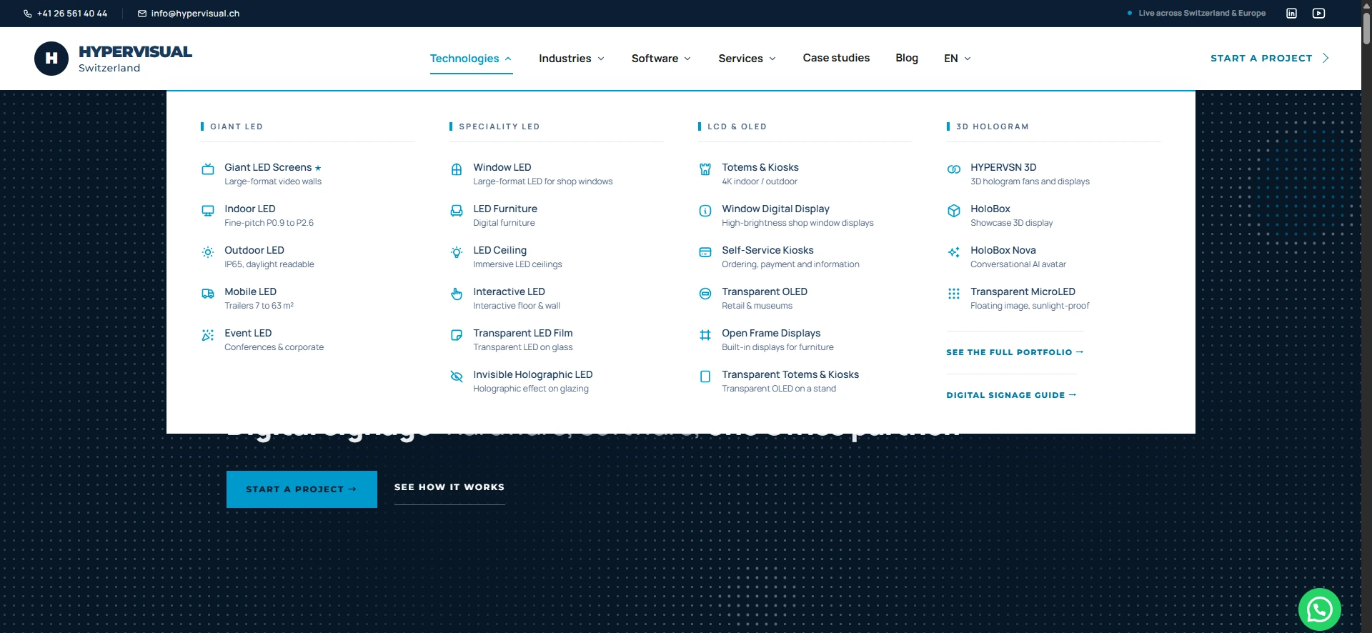Collapse the Technologies dropdown menu
The height and width of the screenshot is (633, 1372).
[x=471, y=59]
